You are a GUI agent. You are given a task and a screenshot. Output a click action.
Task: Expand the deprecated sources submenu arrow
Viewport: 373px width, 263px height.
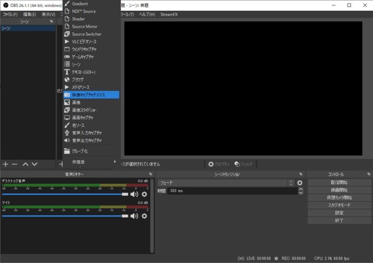tap(115, 162)
